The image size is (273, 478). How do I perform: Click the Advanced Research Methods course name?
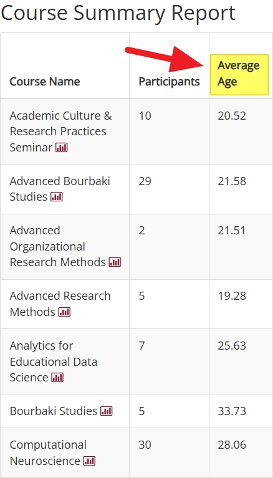pyautogui.click(x=60, y=304)
